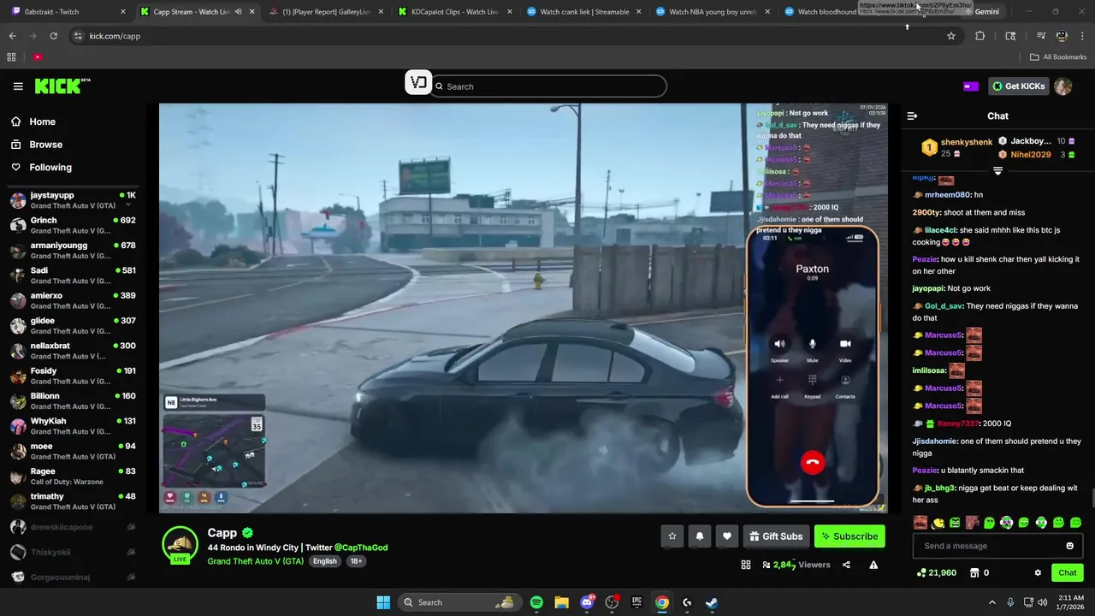Open Chrome apps grid icon in bookmarks bar
This screenshot has width=1095, height=616.
point(11,57)
